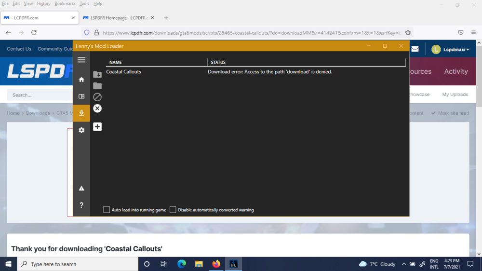This screenshot has height=271, width=482.
Task: Go back to the previous page
Action: point(8,33)
